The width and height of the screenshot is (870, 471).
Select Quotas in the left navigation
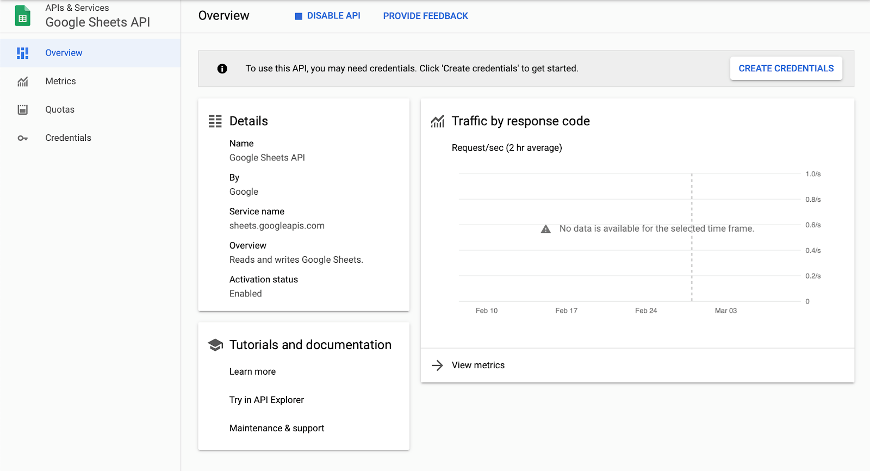[60, 110]
